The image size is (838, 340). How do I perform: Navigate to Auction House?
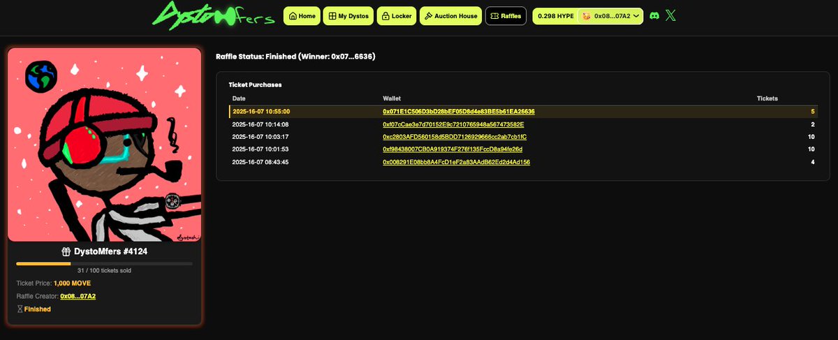point(450,15)
